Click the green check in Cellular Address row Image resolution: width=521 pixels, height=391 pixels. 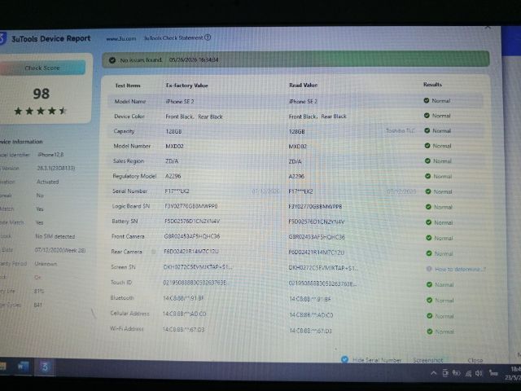tap(430, 316)
